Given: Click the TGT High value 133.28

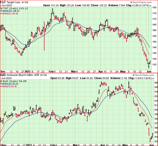Looking at the screenshot, I should pyautogui.click(x=70, y=5).
